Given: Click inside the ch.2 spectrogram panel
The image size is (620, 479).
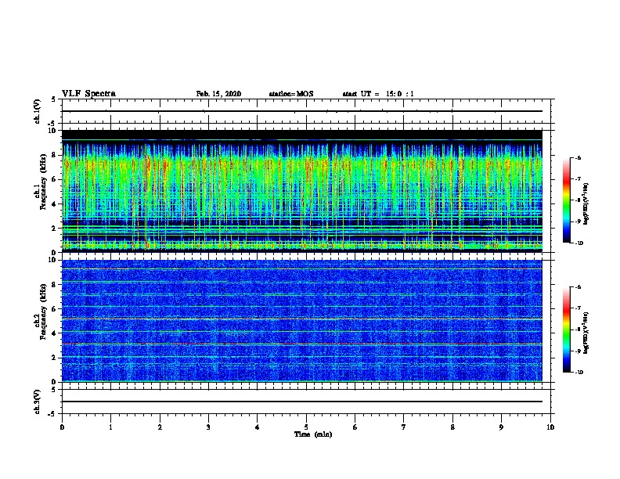Looking at the screenshot, I should (302, 321).
